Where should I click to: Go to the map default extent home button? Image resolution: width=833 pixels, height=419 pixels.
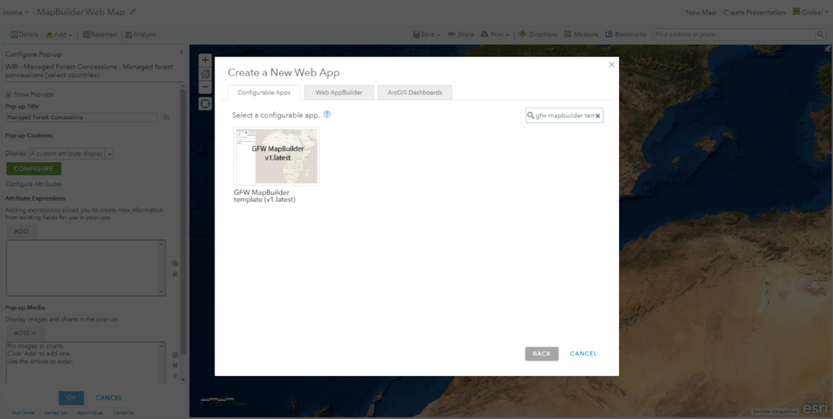[205, 74]
